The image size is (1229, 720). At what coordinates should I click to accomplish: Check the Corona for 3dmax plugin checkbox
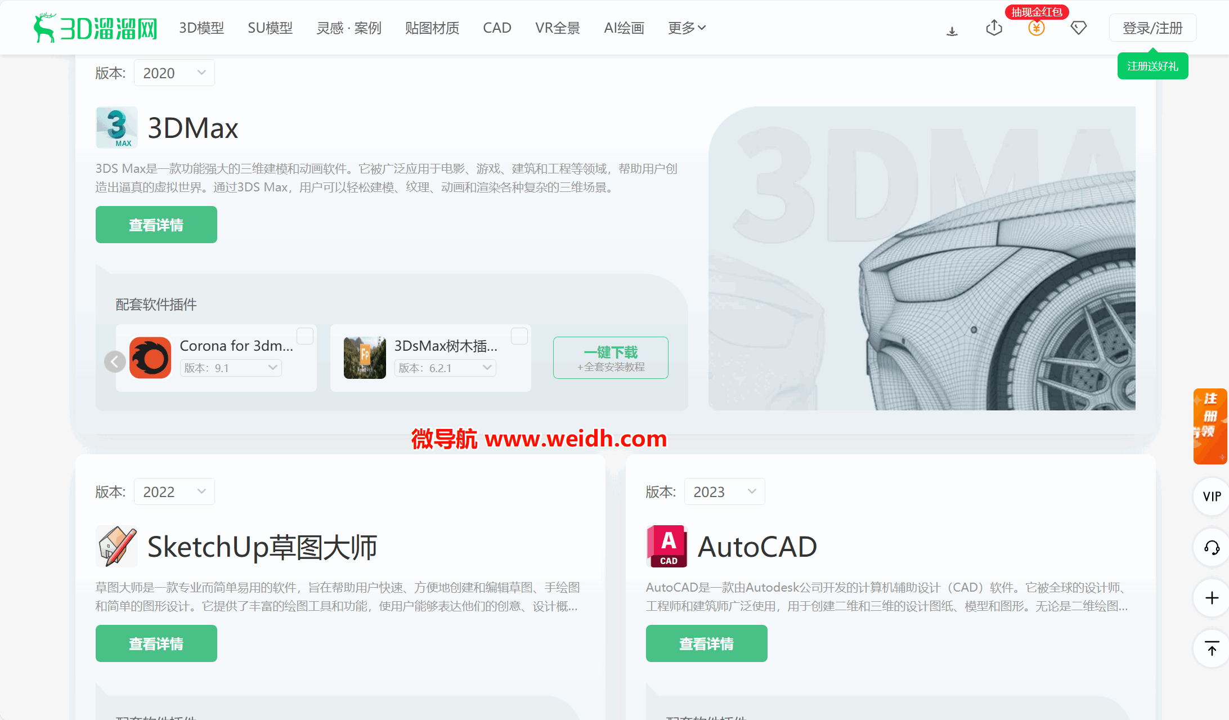point(305,336)
